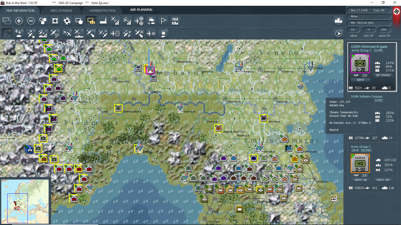Select the HQ unit at Ferrara

click(264, 118)
